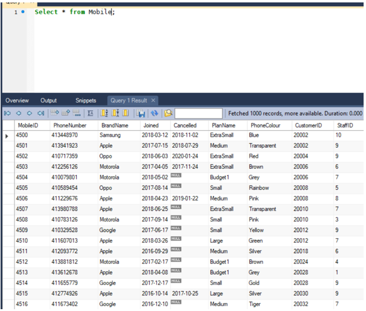The image size is (366, 311).
Task: Jump to last record arrow
Action: click(41, 113)
